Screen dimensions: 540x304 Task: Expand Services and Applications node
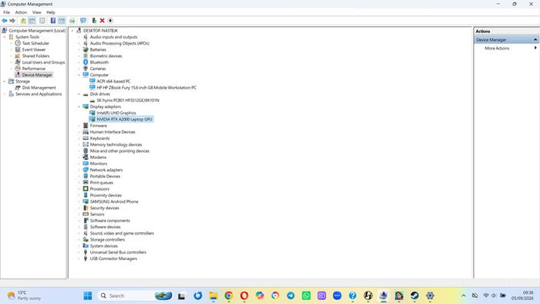click(5, 94)
